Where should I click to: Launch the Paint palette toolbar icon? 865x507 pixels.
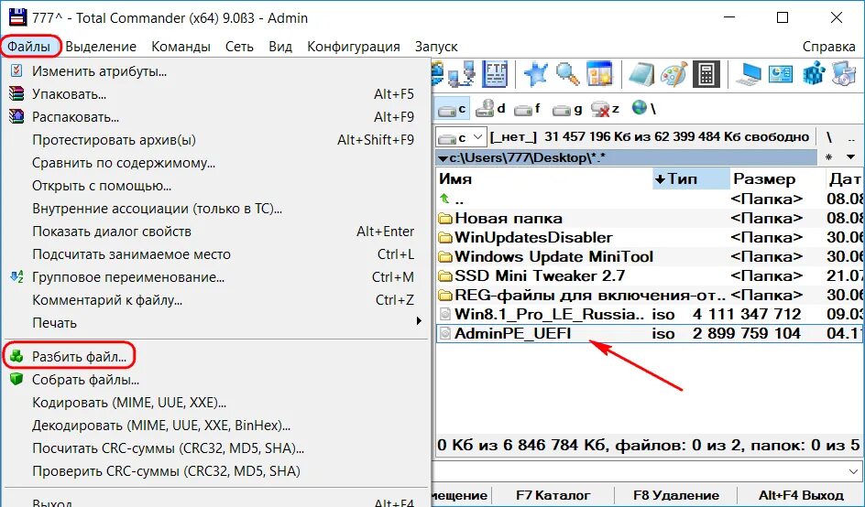(x=673, y=74)
